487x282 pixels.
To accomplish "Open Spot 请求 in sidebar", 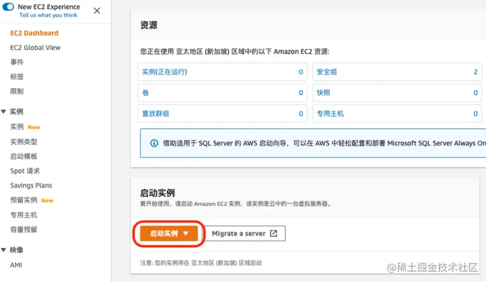I will click(x=25, y=171).
